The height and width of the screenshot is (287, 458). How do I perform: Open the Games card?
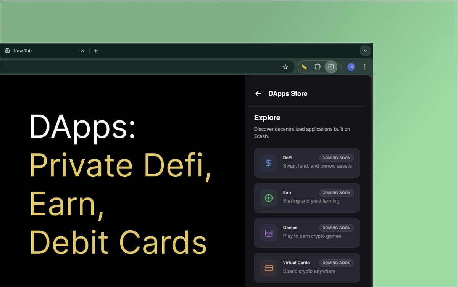(307, 233)
